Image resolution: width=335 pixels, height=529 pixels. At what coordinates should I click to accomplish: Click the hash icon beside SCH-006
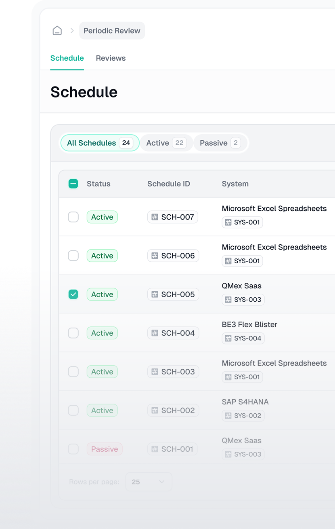pos(155,256)
